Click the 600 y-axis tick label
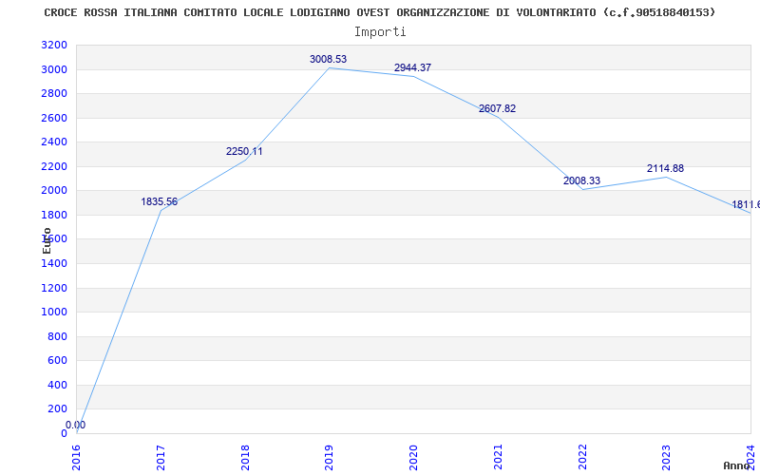The image size is (760, 475). (58, 361)
